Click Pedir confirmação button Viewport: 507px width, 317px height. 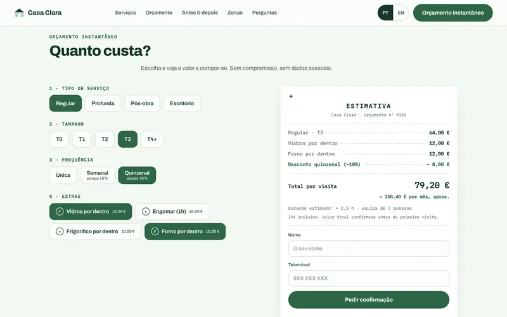coord(369,300)
